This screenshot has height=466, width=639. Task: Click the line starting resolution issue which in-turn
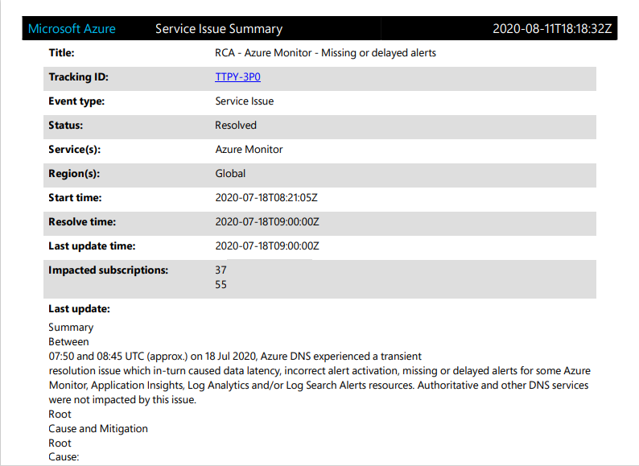click(319, 370)
